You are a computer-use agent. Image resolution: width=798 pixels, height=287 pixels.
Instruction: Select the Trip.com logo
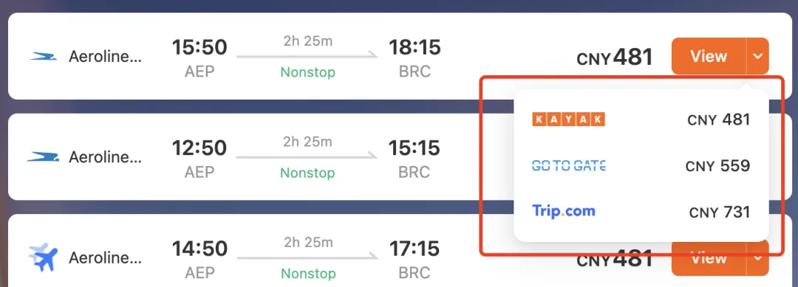pyautogui.click(x=563, y=211)
